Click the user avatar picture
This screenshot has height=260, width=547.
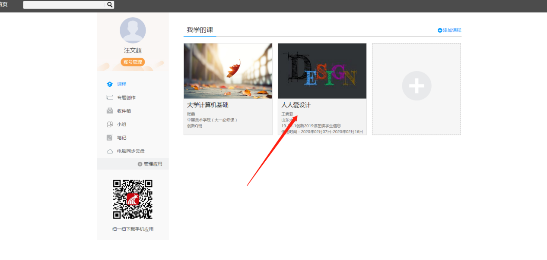[133, 30]
